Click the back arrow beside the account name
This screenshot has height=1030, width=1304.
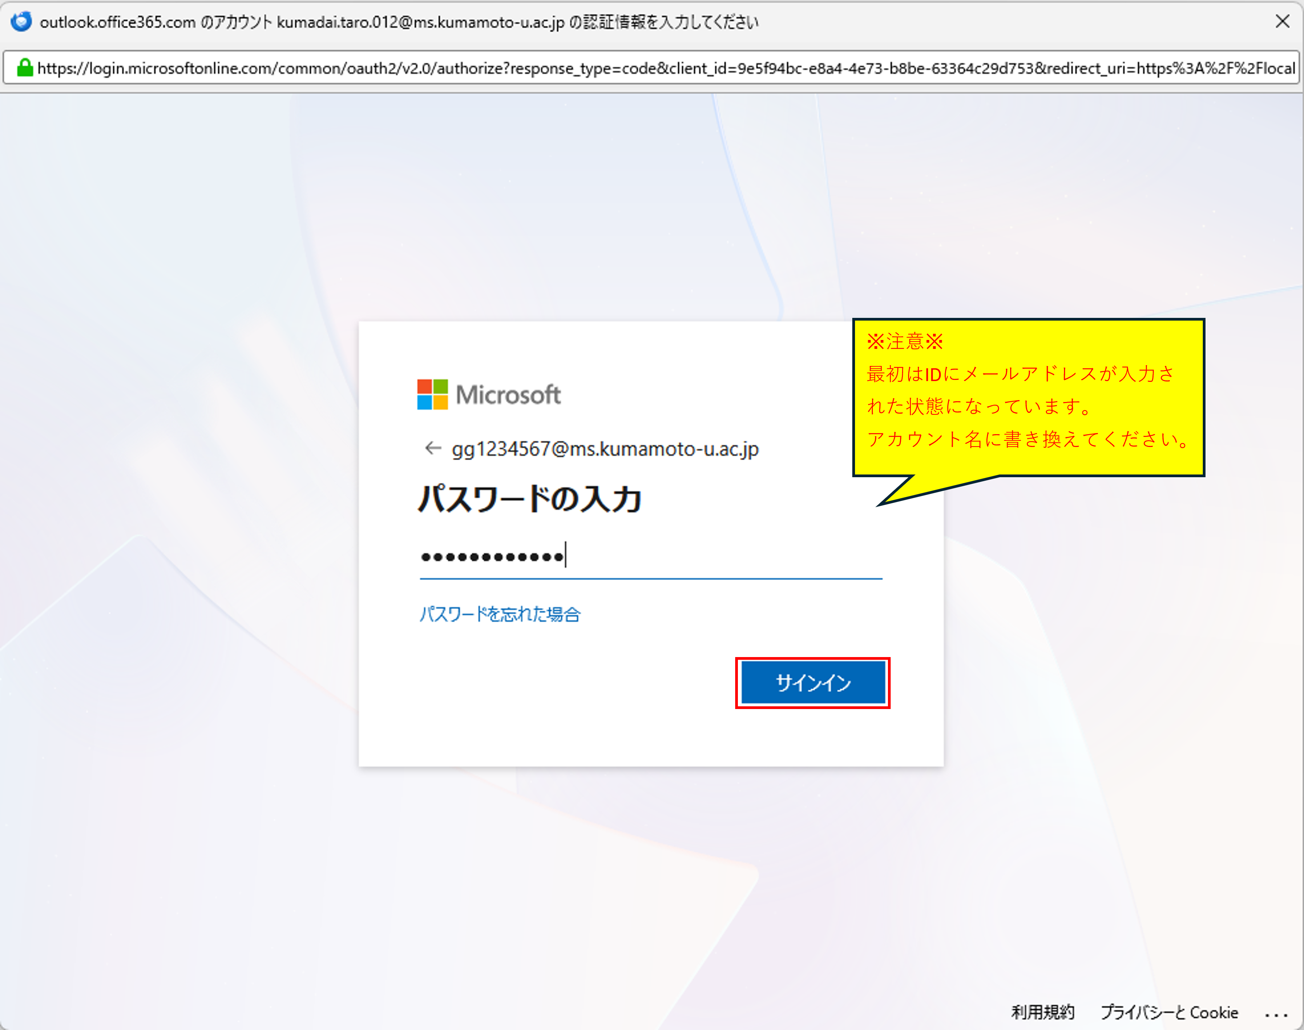click(432, 448)
